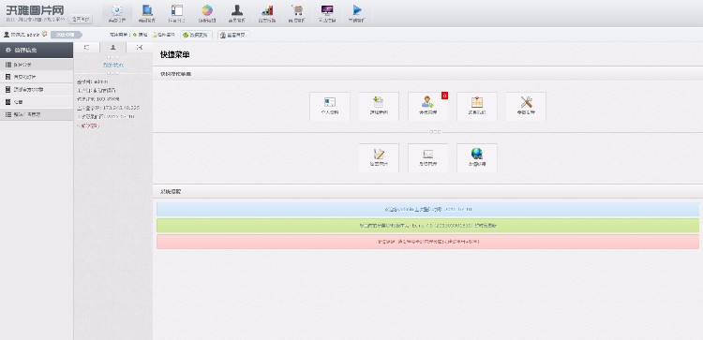
Task: Click the notepad-icon link in the secondary toolbar
Action: (164, 35)
